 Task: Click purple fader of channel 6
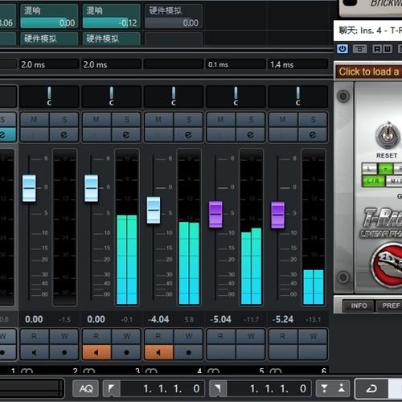click(x=278, y=215)
